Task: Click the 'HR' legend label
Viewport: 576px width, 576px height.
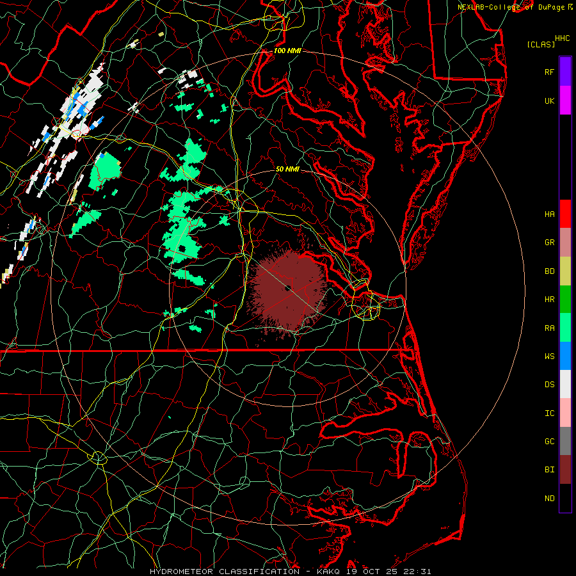Action: [x=549, y=300]
